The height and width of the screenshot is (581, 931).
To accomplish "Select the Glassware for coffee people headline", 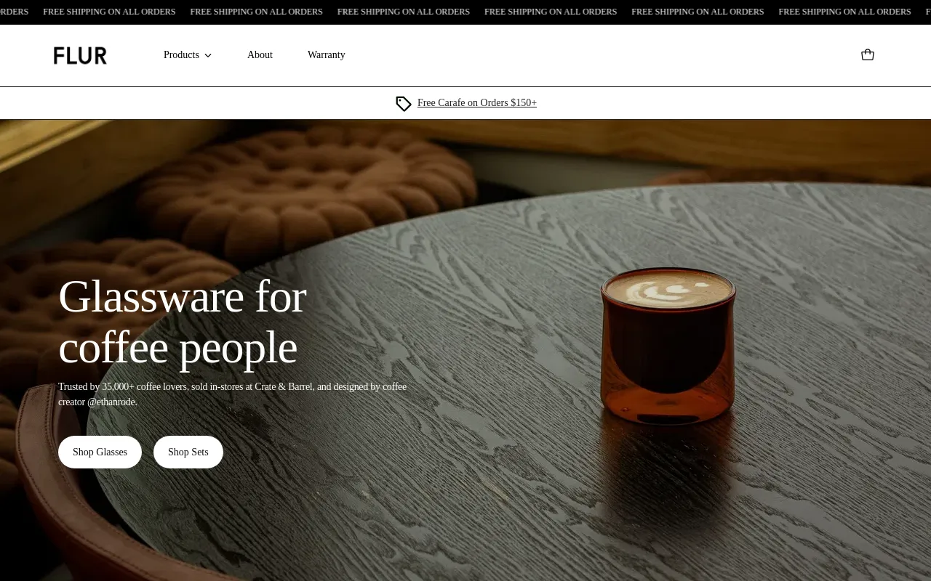I will [182, 322].
